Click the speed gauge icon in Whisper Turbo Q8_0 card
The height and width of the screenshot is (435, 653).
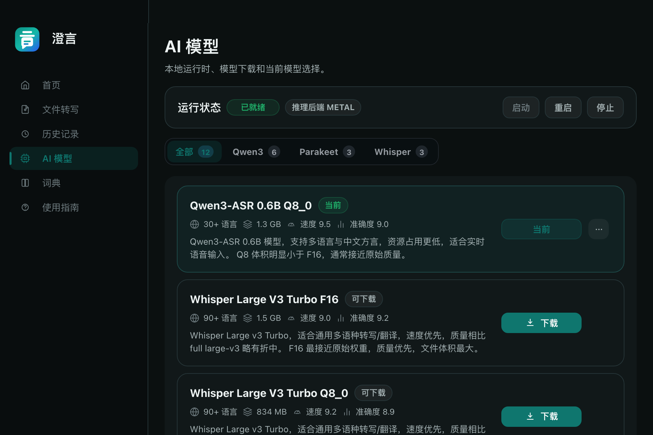tap(297, 412)
